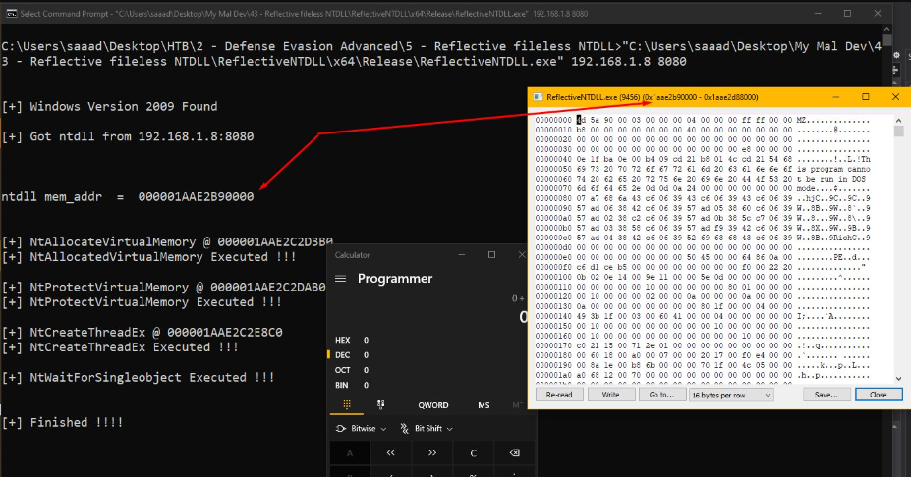Toggle the QWORD data size
911x477 pixels.
[432, 405]
